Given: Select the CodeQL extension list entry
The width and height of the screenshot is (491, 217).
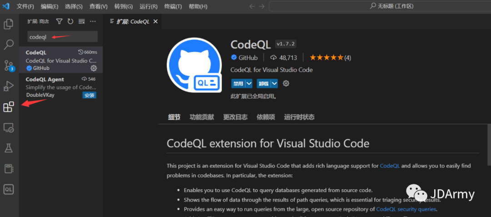Looking at the screenshot, I should pyautogui.click(x=61, y=60).
